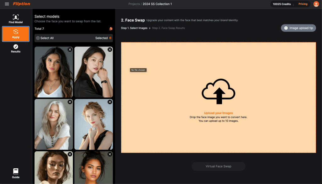Go to the Projects breadcrumb
Image resolution: width=322 pixels, height=184 pixels.
134,4
